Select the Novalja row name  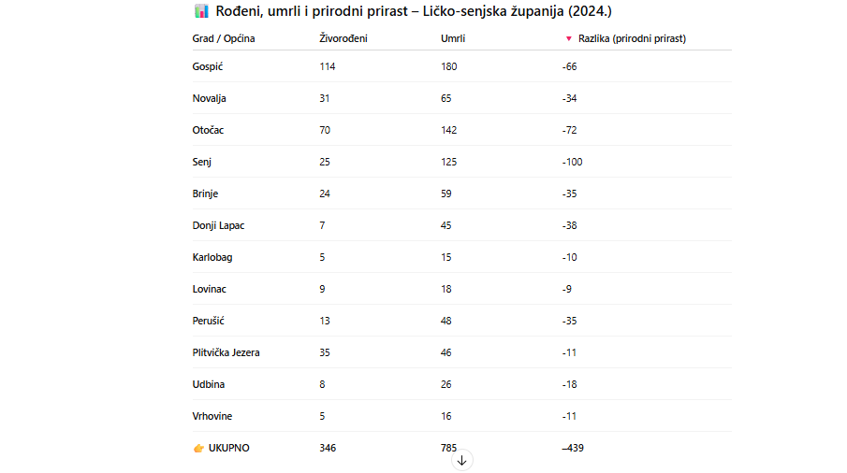(209, 99)
